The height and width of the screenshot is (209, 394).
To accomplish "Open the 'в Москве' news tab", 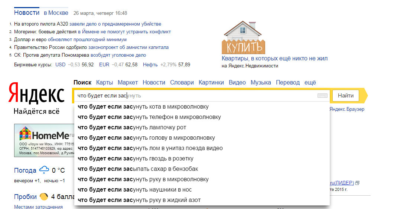I will pyautogui.click(x=56, y=13).
